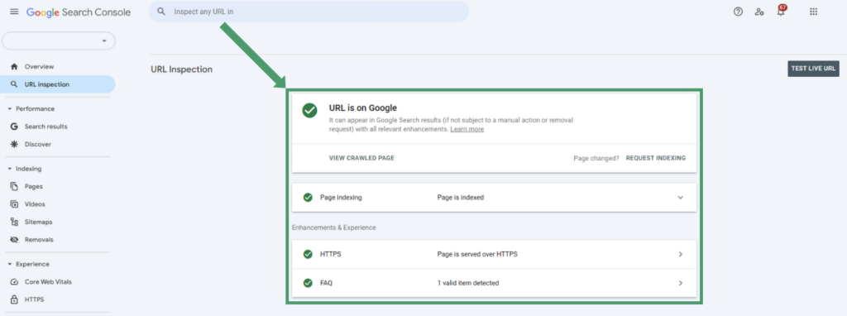This screenshot has width=847, height=316.
Task: Click the 'Page is indexed' status text
Action: coord(460,197)
